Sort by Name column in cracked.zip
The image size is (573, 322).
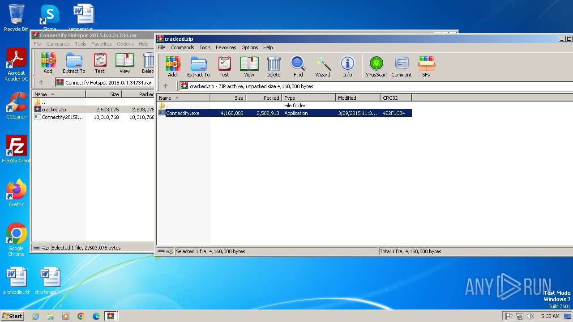click(184, 97)
